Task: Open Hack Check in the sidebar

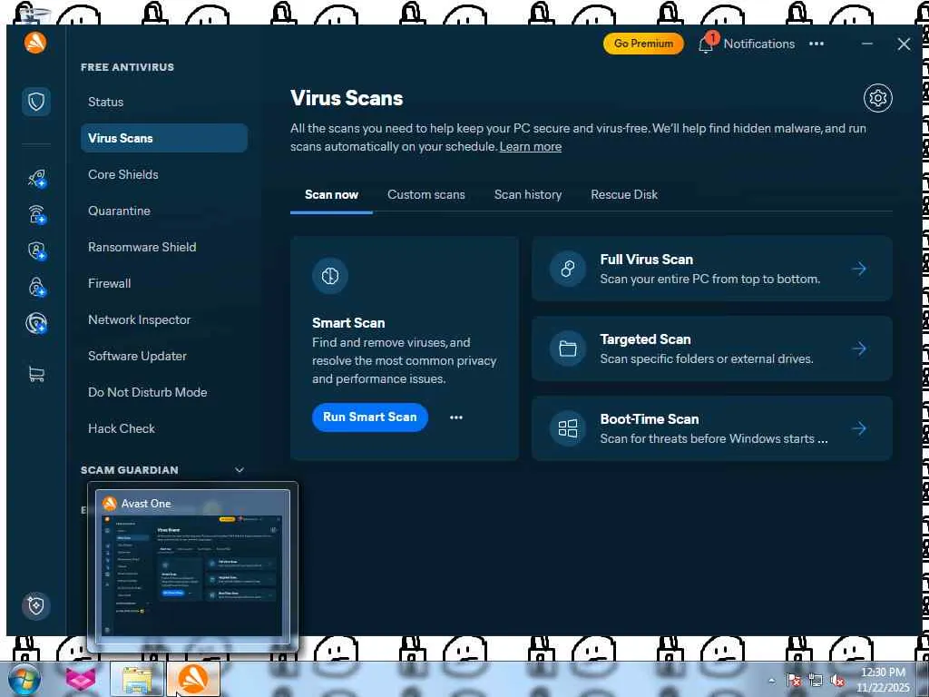Action: (x=164, y=428)
